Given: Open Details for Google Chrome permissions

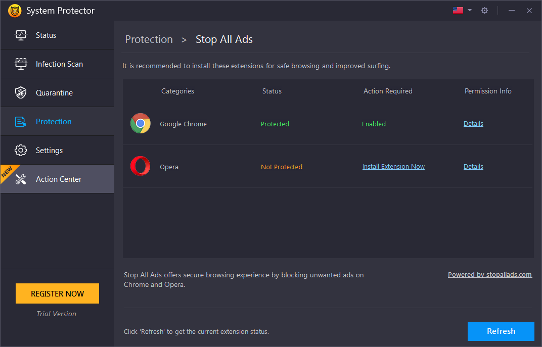Looking at the screenshot, I should pyautogui.click(x=473, y=123).
